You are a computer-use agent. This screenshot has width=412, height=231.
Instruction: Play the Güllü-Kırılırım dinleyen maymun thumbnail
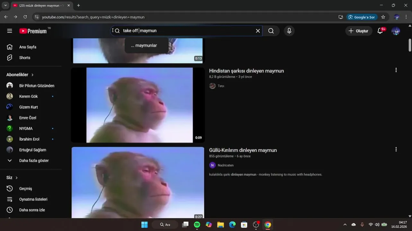tap(138, 183)
